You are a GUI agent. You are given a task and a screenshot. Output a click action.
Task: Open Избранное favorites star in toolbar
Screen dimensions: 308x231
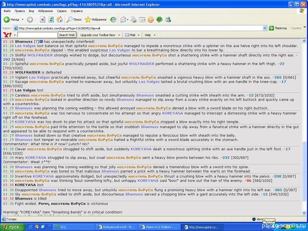click(x=95, y=20)
